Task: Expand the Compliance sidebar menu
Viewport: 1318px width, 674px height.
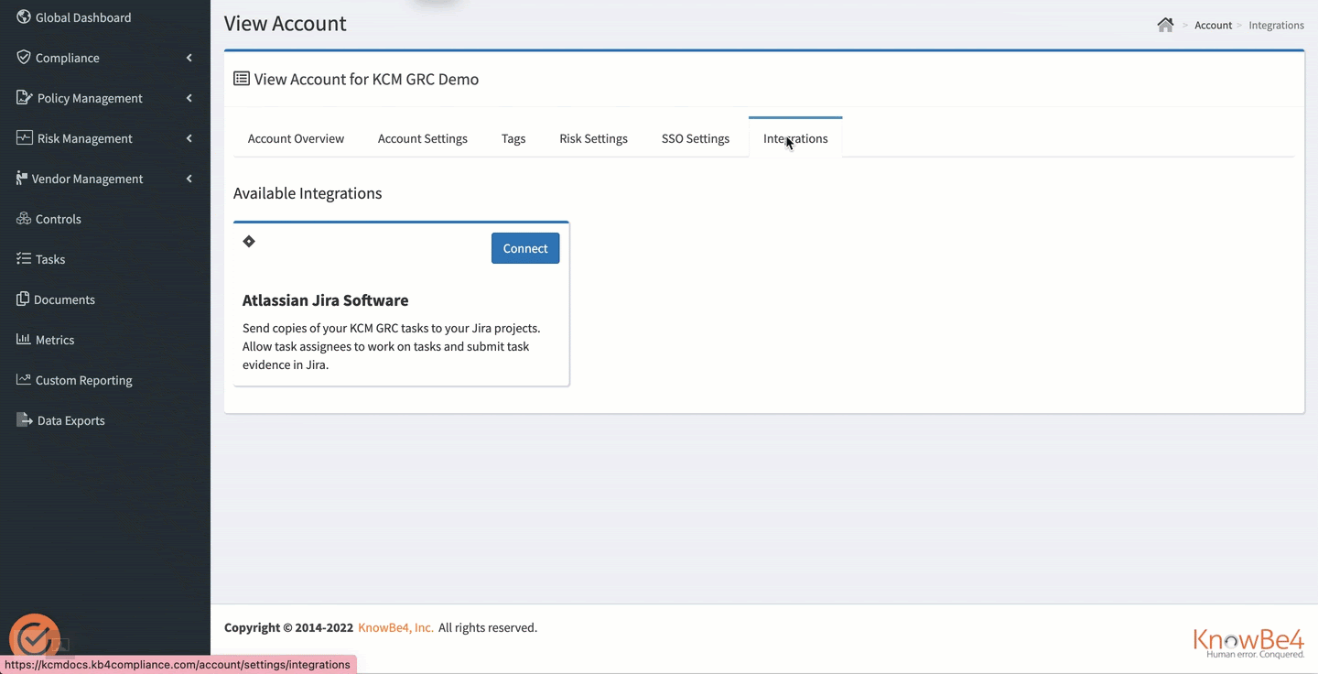Action: [x=189, y=57]
